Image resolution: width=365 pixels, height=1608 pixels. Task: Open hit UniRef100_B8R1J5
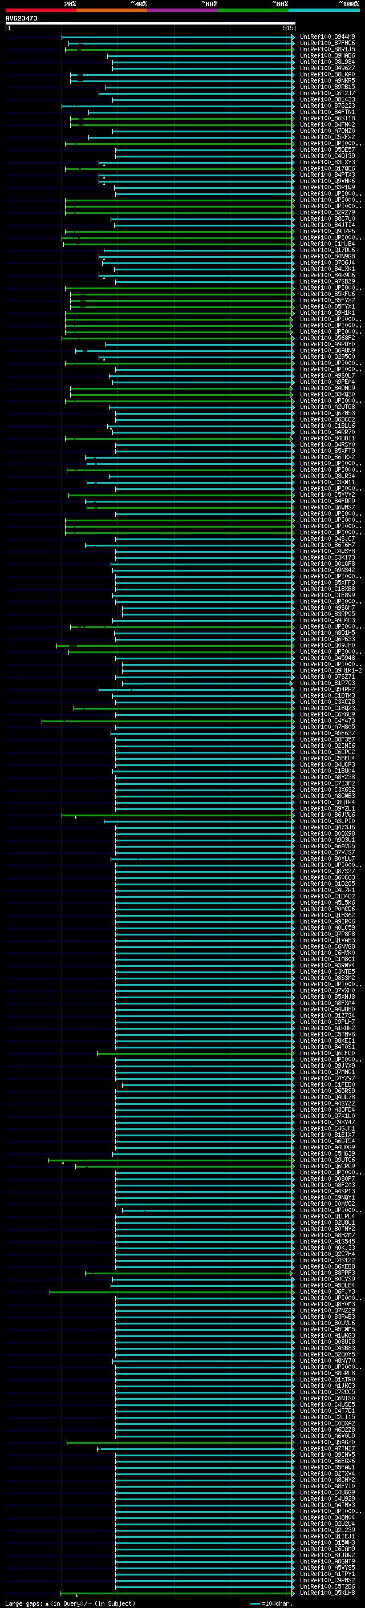[x=327, y=49]
